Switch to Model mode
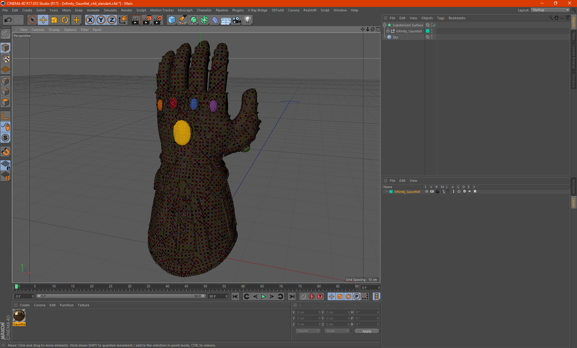 coord(5,48)
